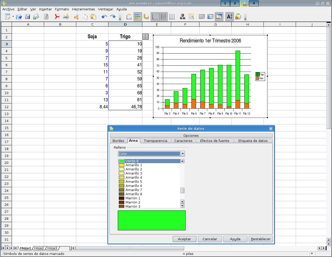
Task: Click the Cut scissors icon
Action: (76, 17)
